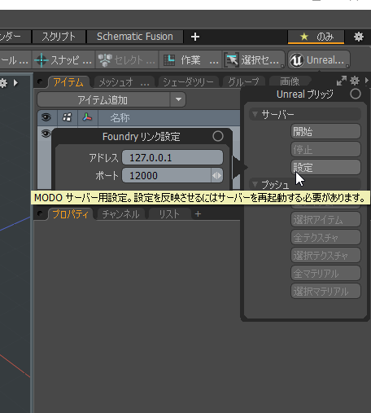Viewport: 371px width, 413px height.
Task: Select the メッシュオ... tab
Action: point(124,82)
